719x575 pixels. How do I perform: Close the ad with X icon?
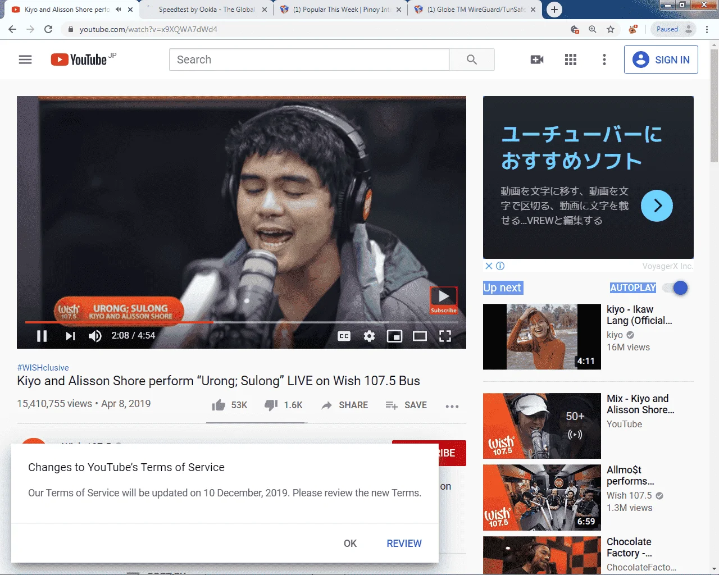click(x=489, y=266)
